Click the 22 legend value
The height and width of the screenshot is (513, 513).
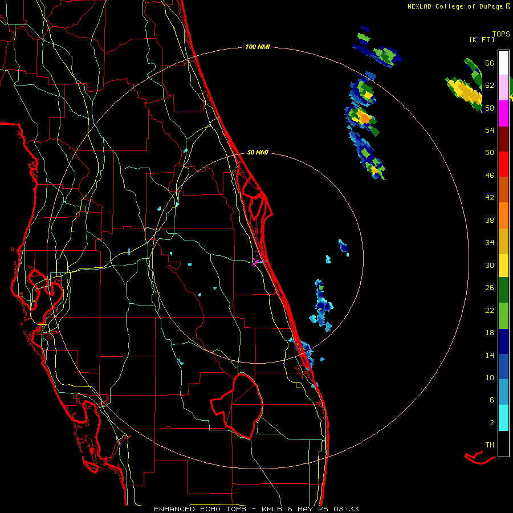pos(490,310)
